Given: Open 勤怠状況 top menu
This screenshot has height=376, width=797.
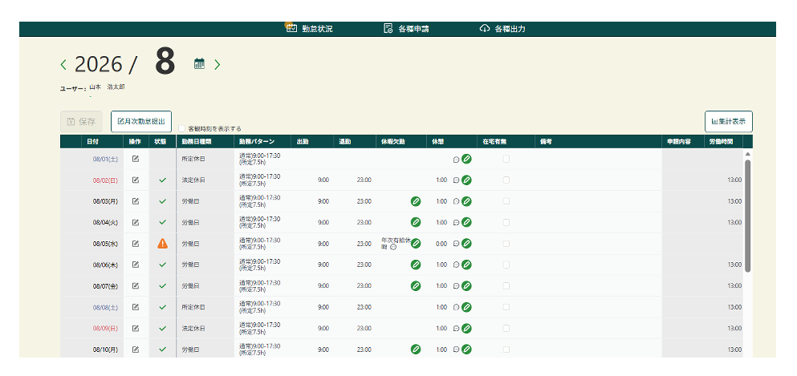Looking at the screenshot, I should pos(310,29).
